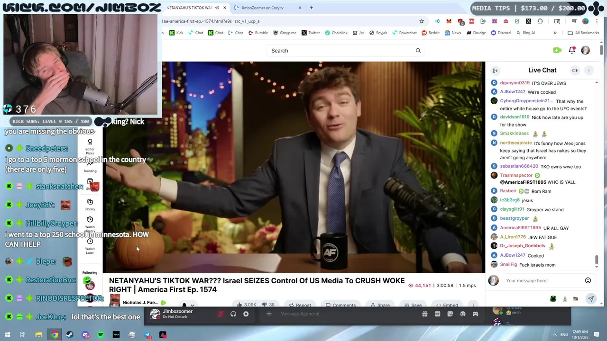Open Nicholas J. Fuentes channel link
Image resolution: width=607 pixels, height=341 pixels.
(x=140, y=303)
